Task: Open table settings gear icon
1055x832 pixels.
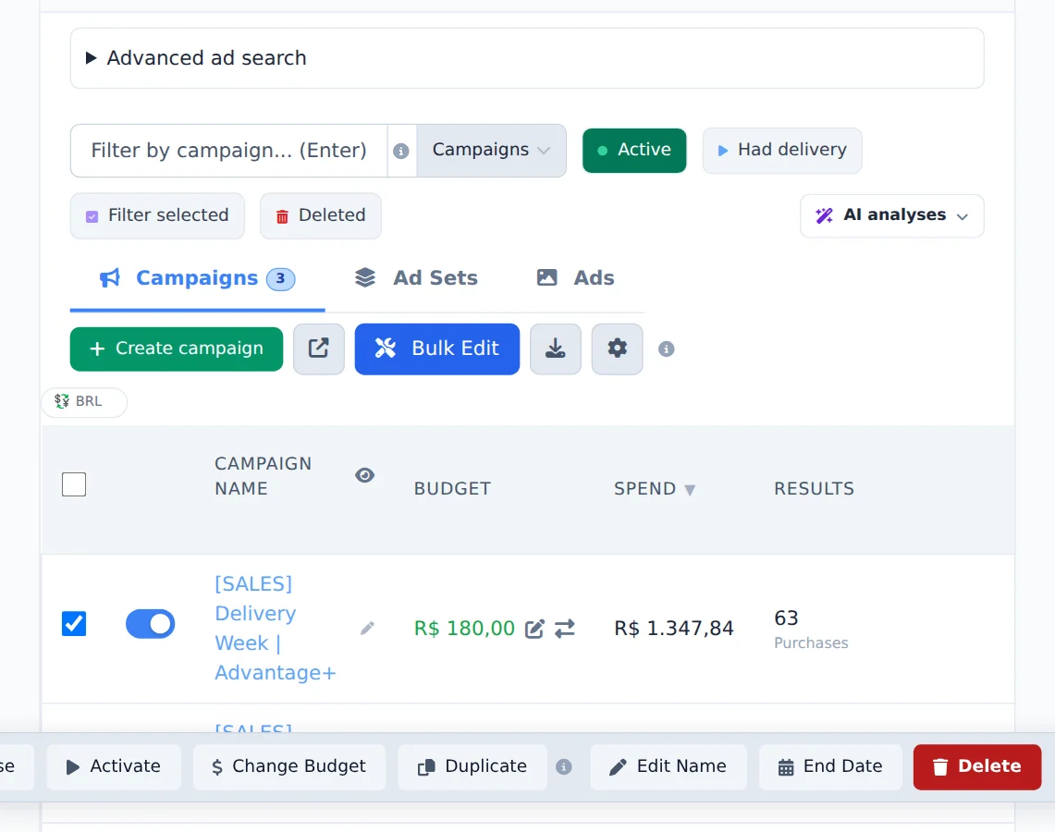Action: pos(617,349)
